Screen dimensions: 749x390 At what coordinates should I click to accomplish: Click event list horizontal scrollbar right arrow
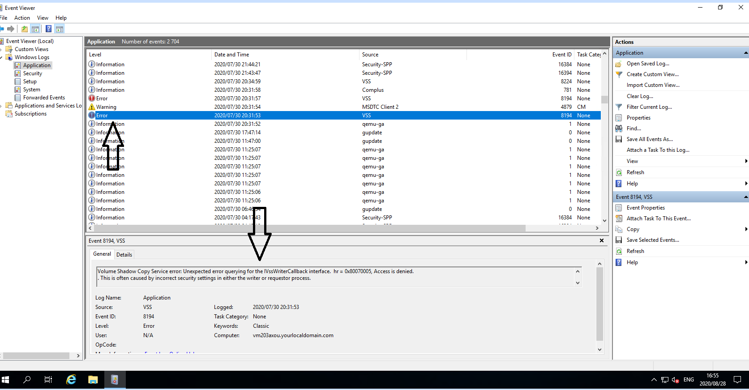(597, 228)
